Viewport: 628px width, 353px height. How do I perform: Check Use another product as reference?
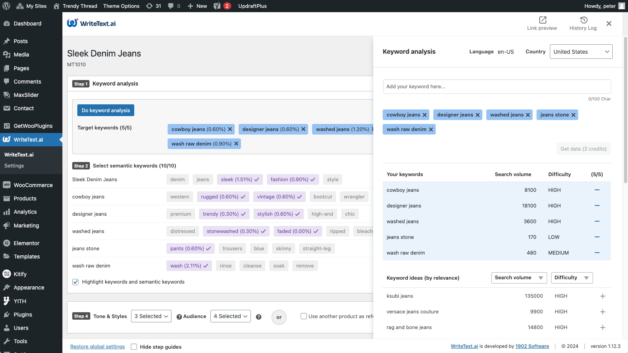[304, 316]
